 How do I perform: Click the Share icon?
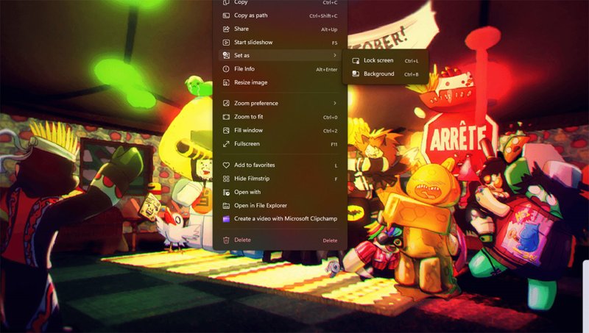click(x=226, y=29)
